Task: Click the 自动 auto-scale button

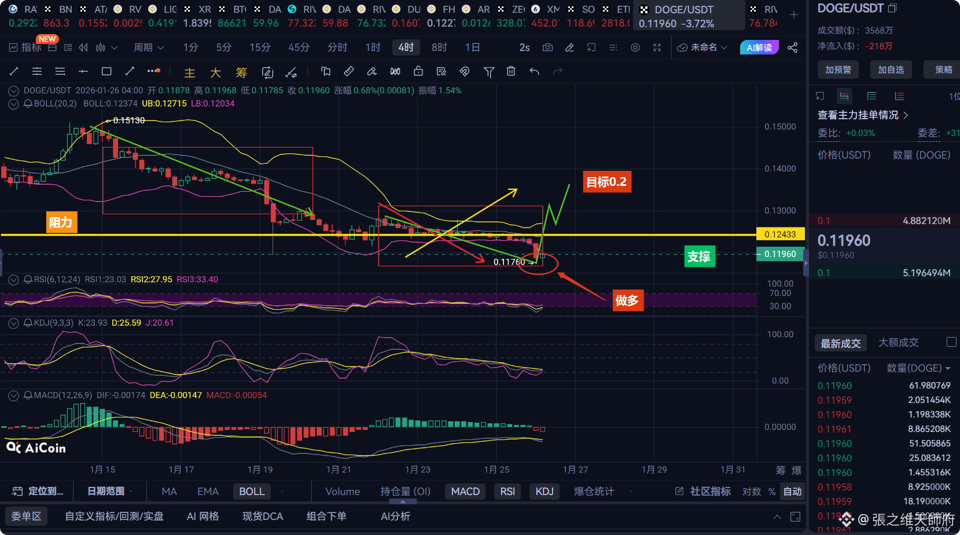Action: [792, 492]
